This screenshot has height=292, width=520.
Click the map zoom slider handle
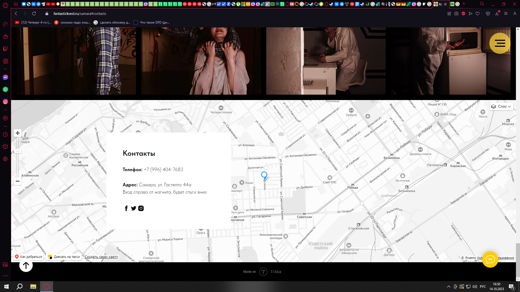pos(18,151)
